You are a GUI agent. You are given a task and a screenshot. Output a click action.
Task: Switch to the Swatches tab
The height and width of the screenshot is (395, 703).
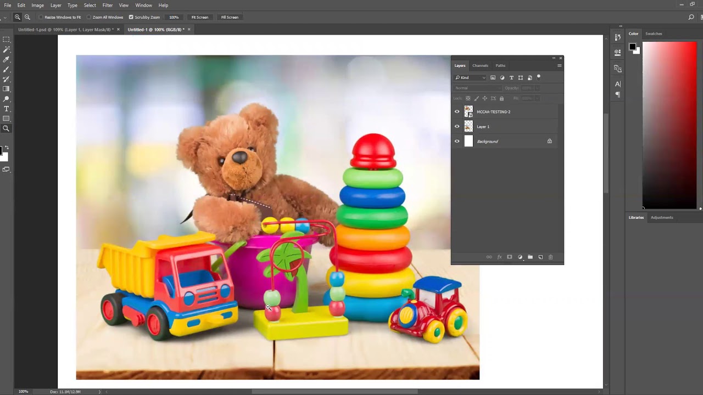[x=654, y=34]
